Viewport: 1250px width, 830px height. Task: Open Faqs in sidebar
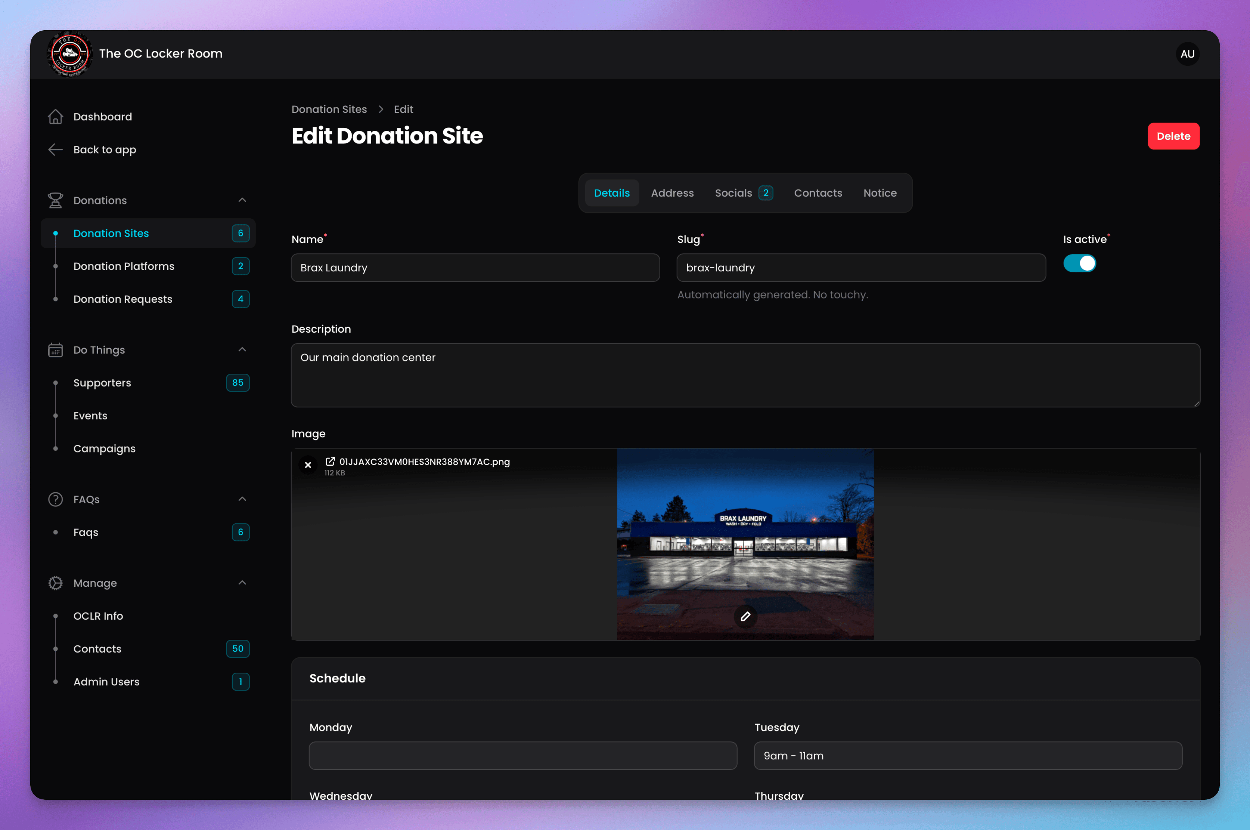pyautogui.click(x=148, y=532)
